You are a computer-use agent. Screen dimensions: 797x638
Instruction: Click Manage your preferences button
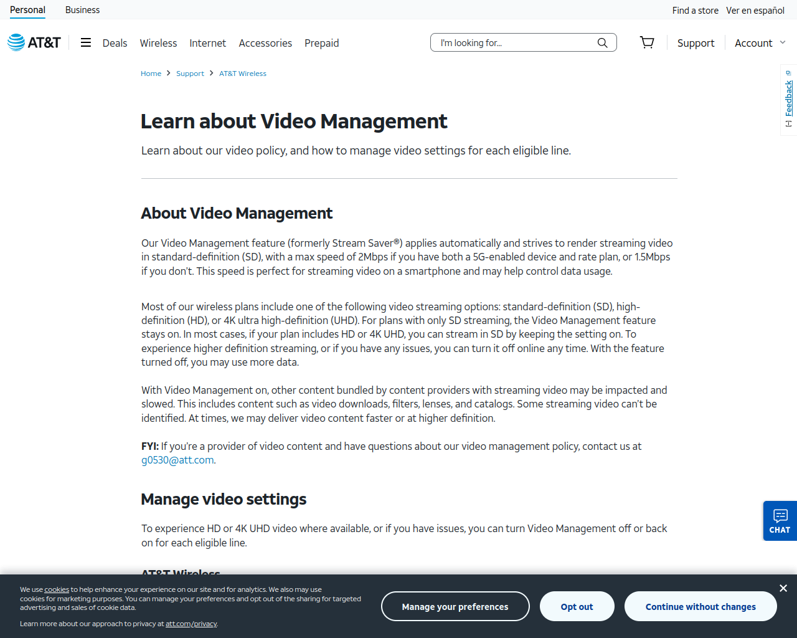point(455,606)
